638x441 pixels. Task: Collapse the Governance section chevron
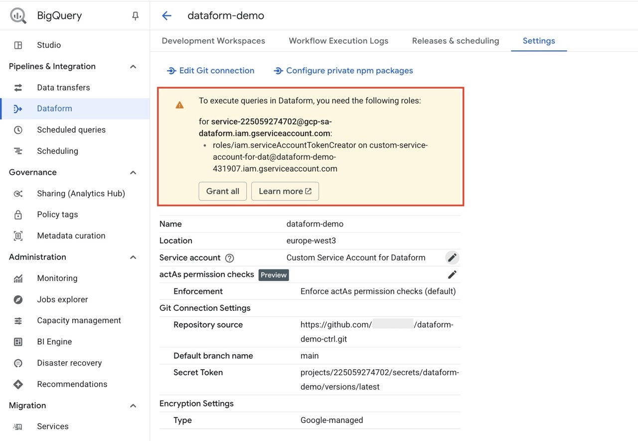point(133,173)
